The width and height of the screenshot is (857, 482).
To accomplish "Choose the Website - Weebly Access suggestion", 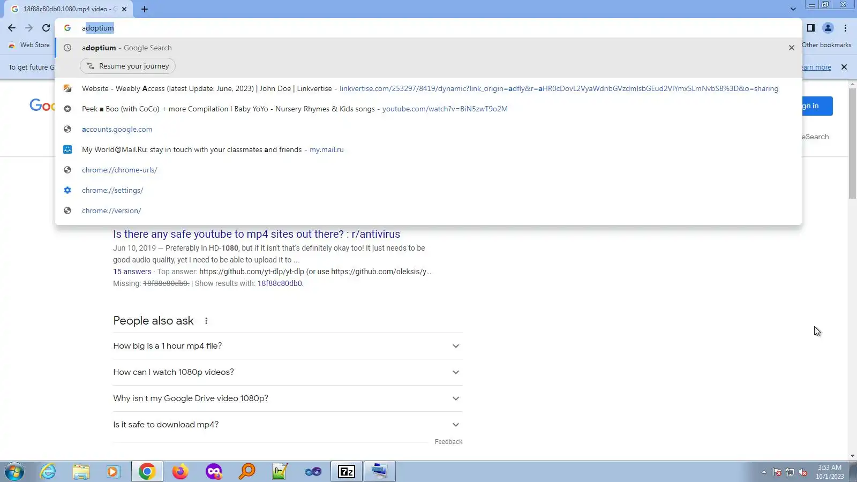I will pos(428,88).
